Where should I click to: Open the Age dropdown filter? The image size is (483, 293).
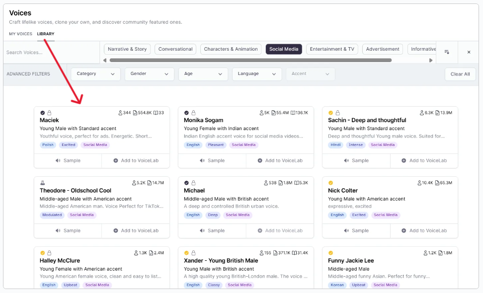click(x=203, y=74)
